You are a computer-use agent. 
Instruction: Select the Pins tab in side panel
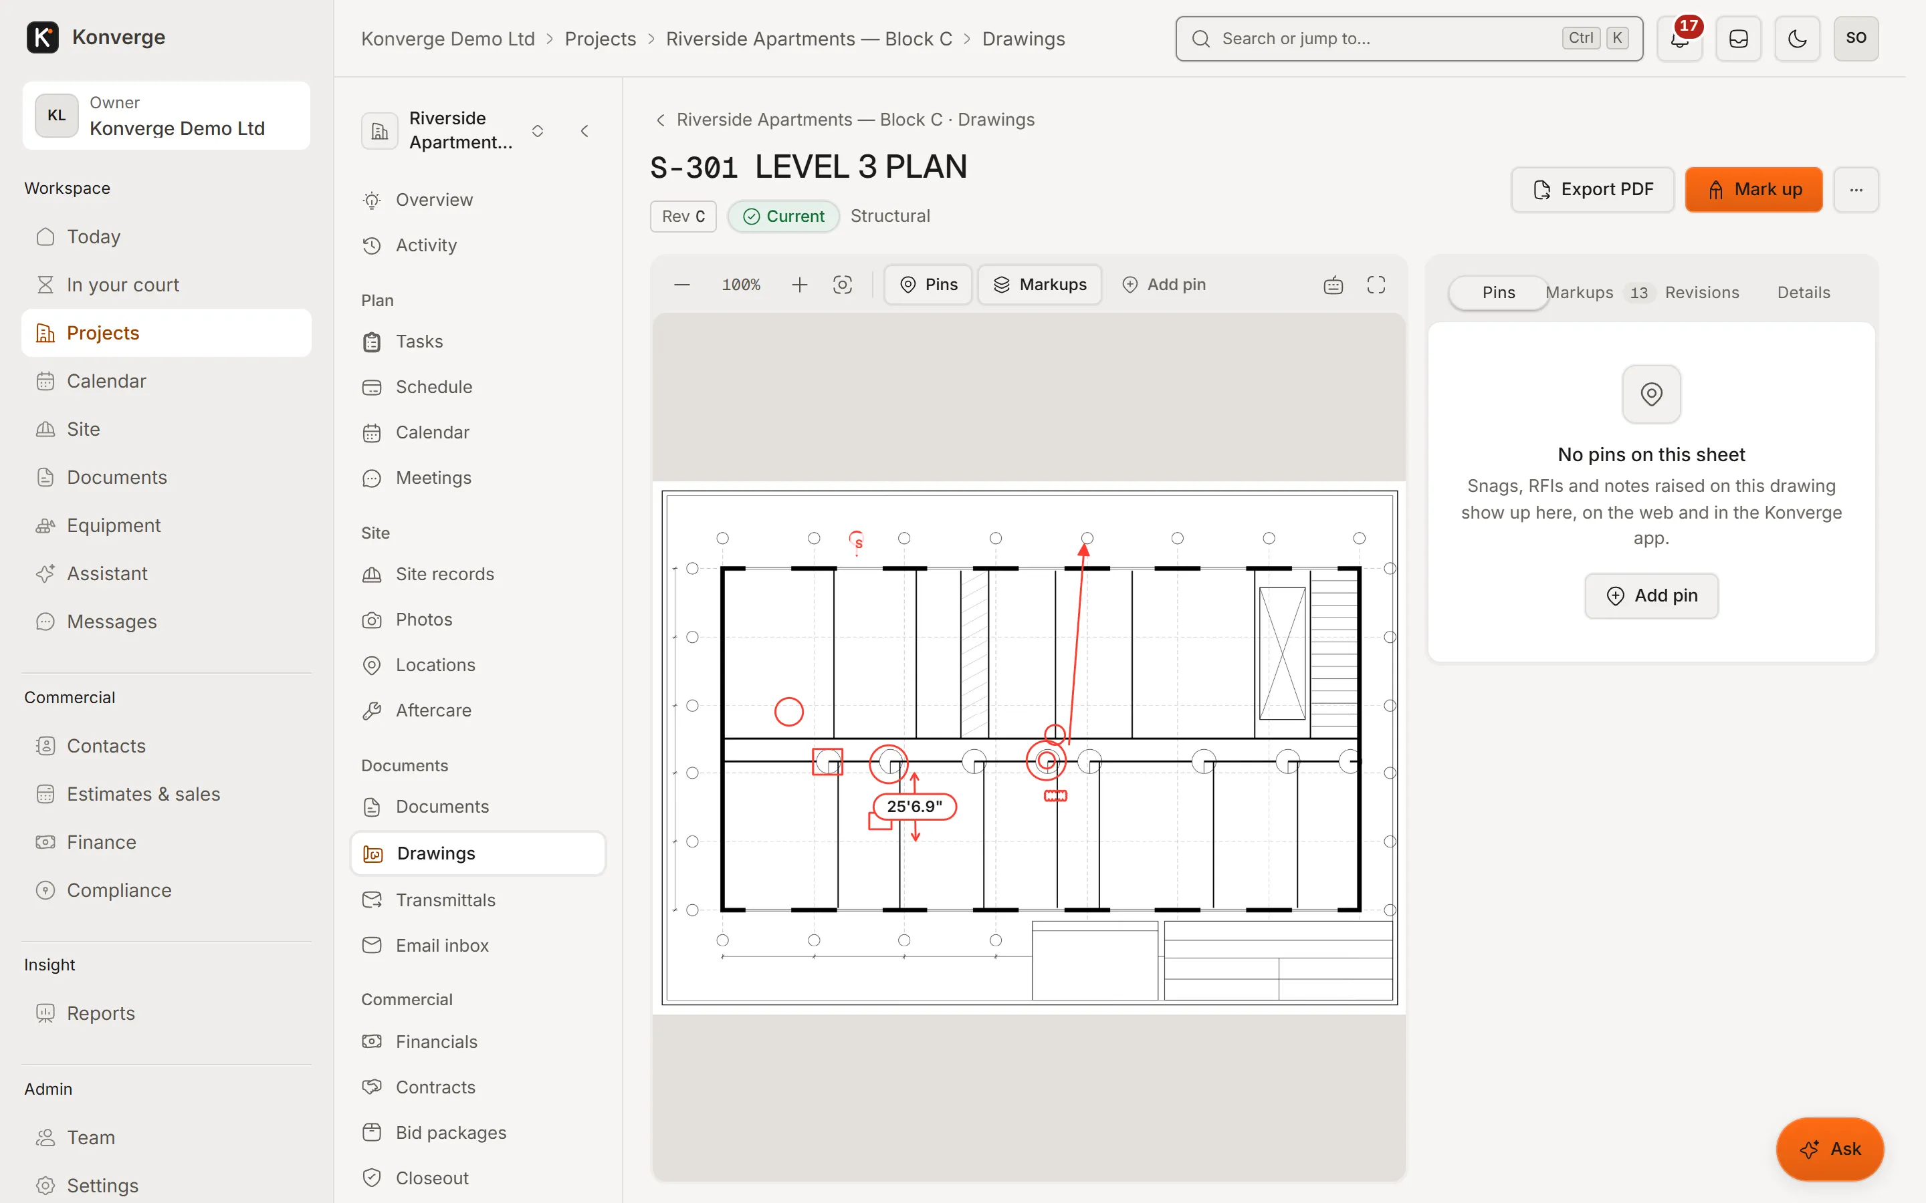coord(1498,292)
